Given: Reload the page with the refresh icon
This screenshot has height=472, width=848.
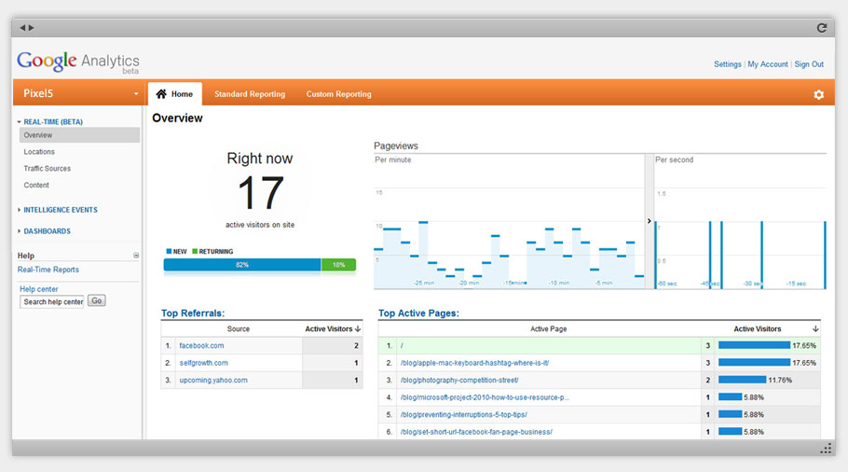Looking at the screenshot, I should (x=822, y=28).
